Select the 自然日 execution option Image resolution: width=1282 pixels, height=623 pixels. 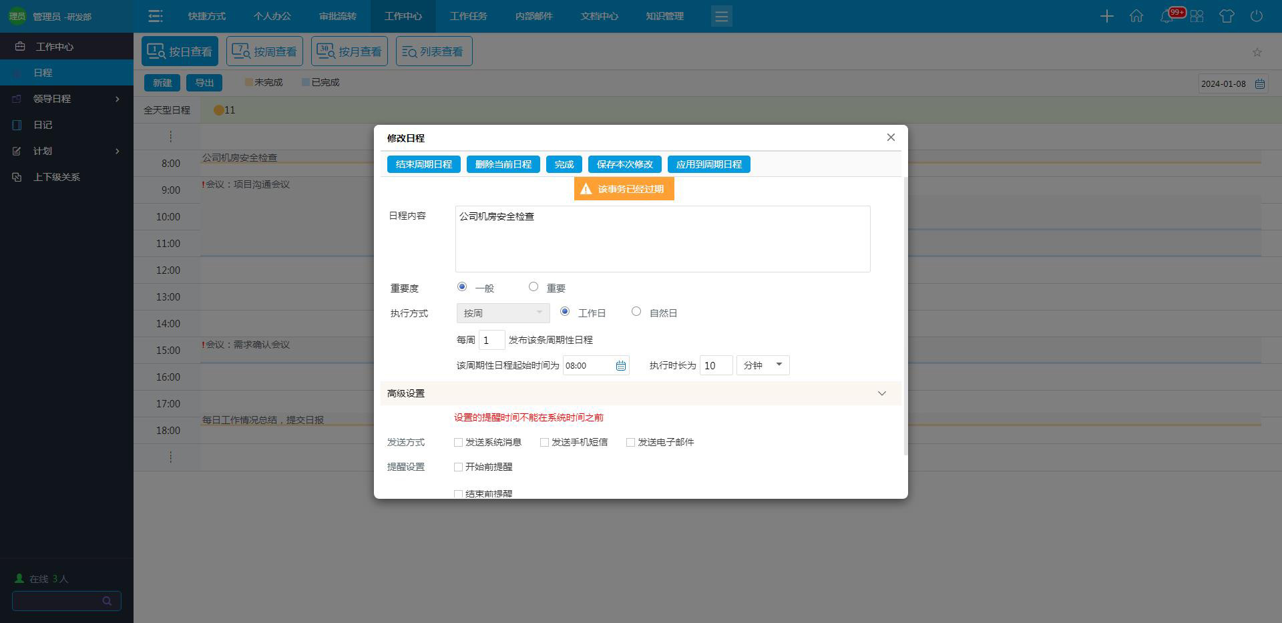click(x=636, y=311)
